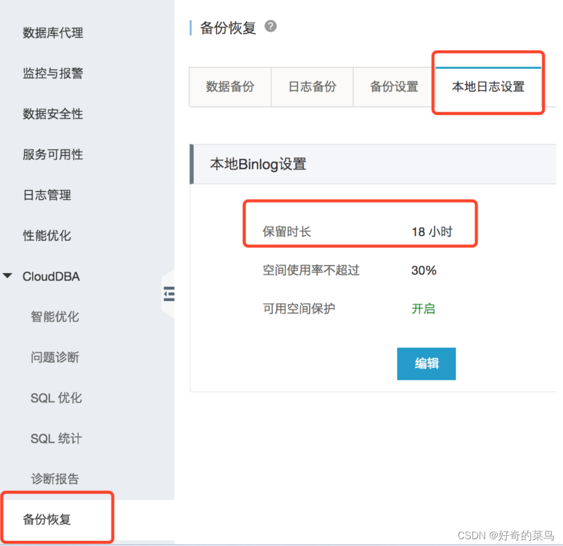Switch to the 数据备份 tab

[x=230, y=87]
